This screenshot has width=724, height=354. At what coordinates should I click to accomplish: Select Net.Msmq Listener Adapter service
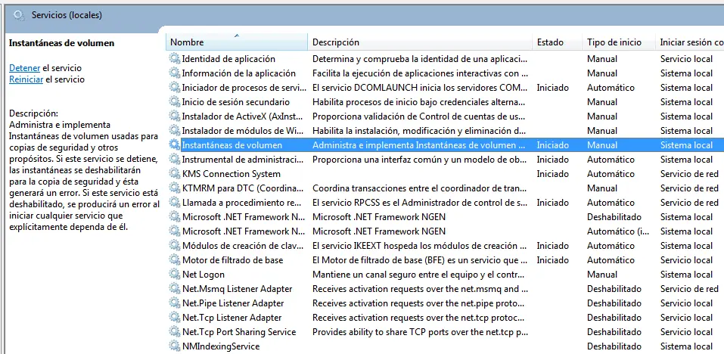tap(237, 288)
